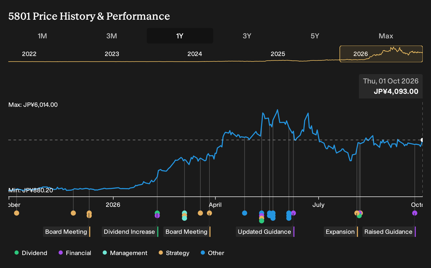
Task: Click the purple financial dot near October 2026
Action: point(415,213)
